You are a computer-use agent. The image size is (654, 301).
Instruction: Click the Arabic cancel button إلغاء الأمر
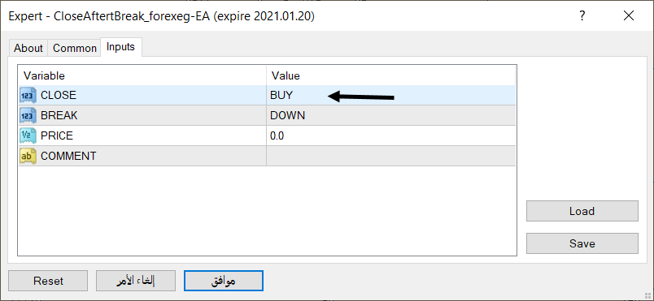coord(136,281)
